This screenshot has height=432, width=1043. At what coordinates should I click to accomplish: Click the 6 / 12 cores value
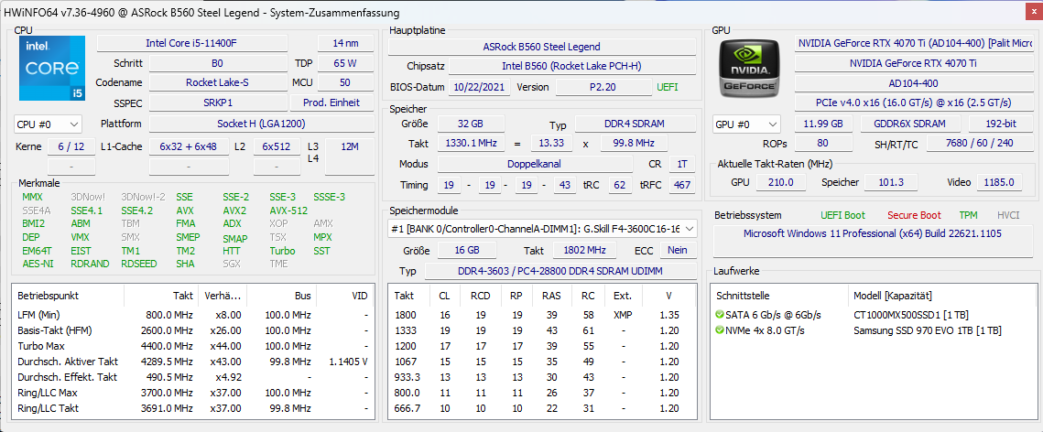[71, 146]
